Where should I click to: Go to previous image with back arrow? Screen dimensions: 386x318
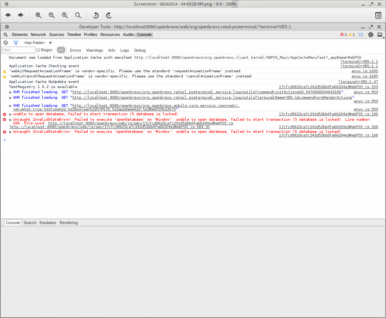(8, 15)
